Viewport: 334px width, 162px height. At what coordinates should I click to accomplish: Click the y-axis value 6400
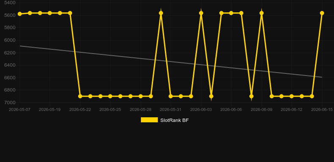[10, 65]
